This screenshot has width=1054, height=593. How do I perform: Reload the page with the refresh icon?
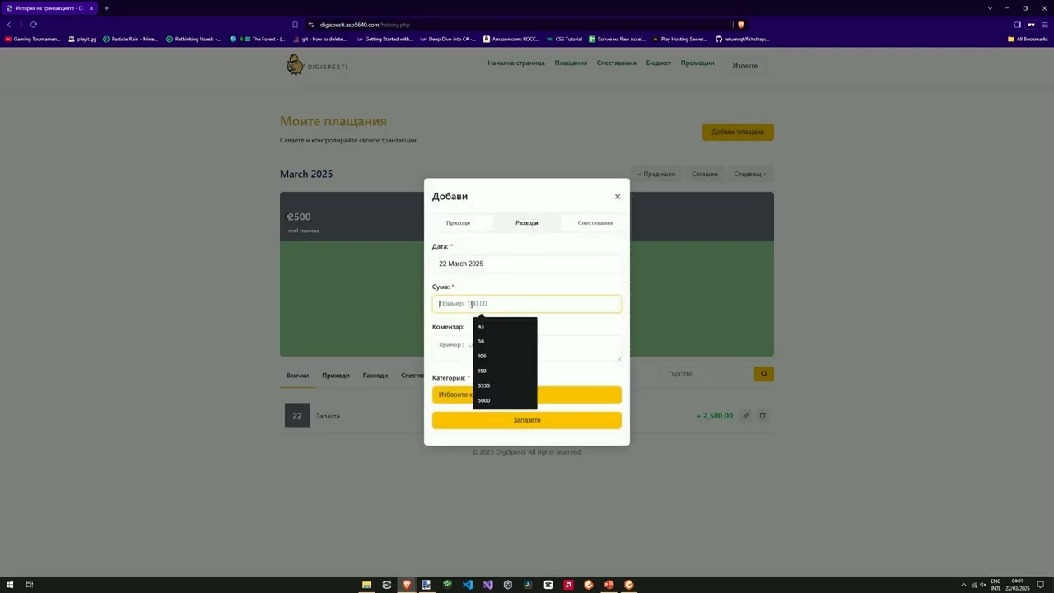point(34,25)
